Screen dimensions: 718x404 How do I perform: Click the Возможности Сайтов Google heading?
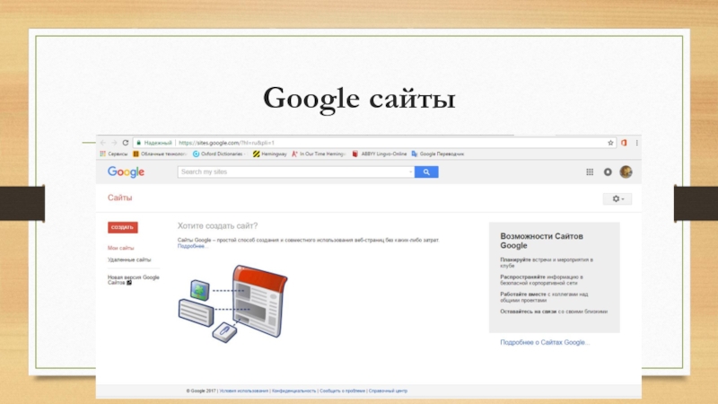coord(541,241)
